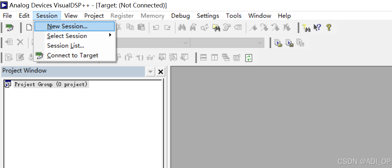The width and height of the screenshot is (392, 168).
Task: Click the Copy toolbar icon
Action: (130, 27)
